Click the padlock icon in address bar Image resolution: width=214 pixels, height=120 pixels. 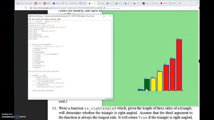pos(31,8)
